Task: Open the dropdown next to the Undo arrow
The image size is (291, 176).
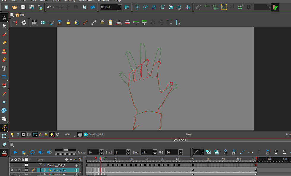Action: point(53,7)
